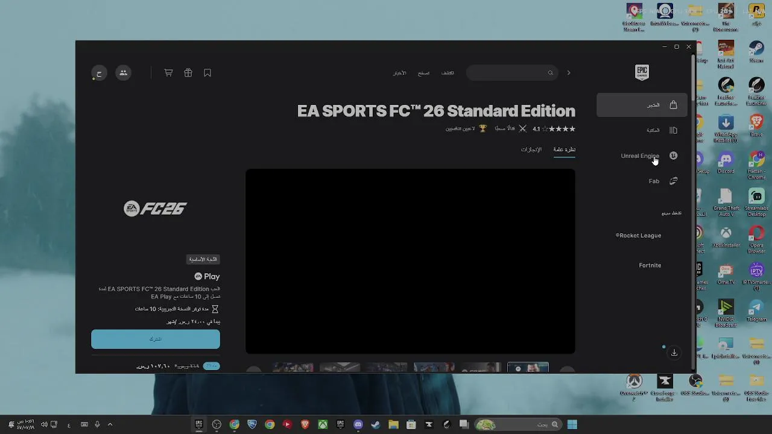Open the Discover tab in top navigation
Image resolution: width=772 pixels, height=434 pixels.
448,73
